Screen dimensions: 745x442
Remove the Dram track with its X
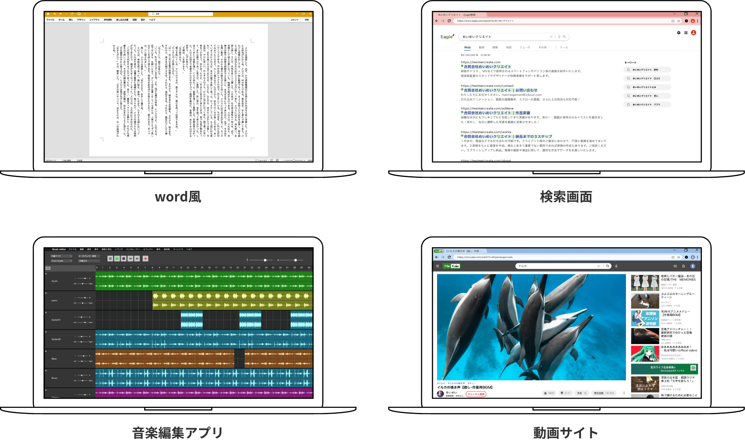click(x=46, y=371)
